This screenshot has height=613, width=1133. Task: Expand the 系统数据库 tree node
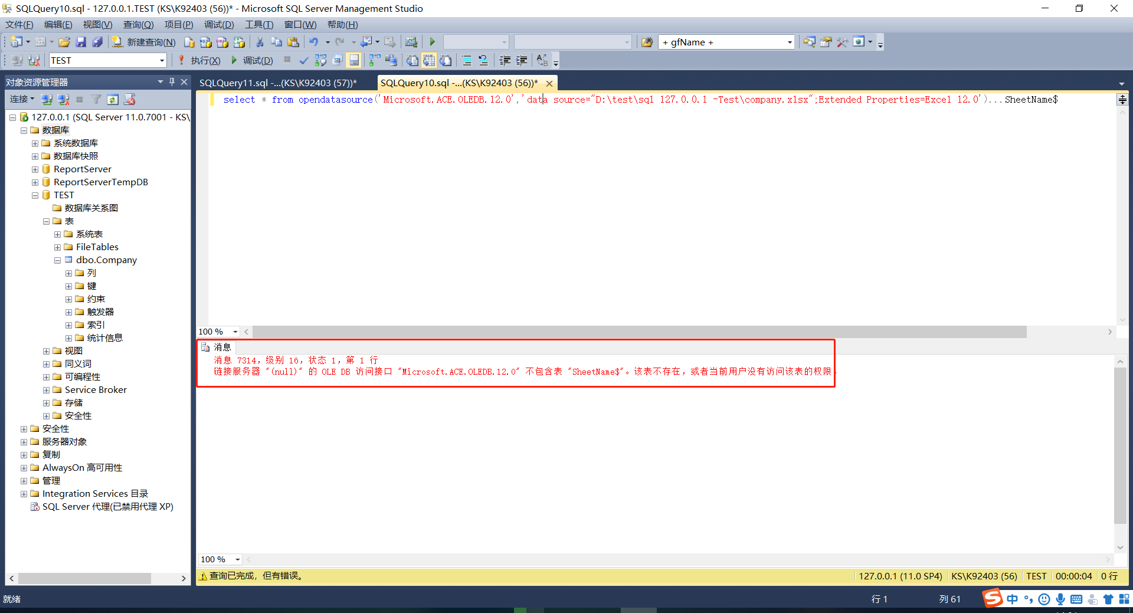(x=35, y=143)
